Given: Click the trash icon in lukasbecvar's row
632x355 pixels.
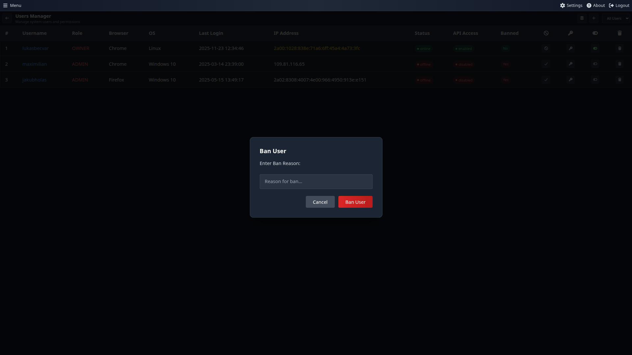Looking at the screenshot, I should pyautogui.click(x=620, y=48).
